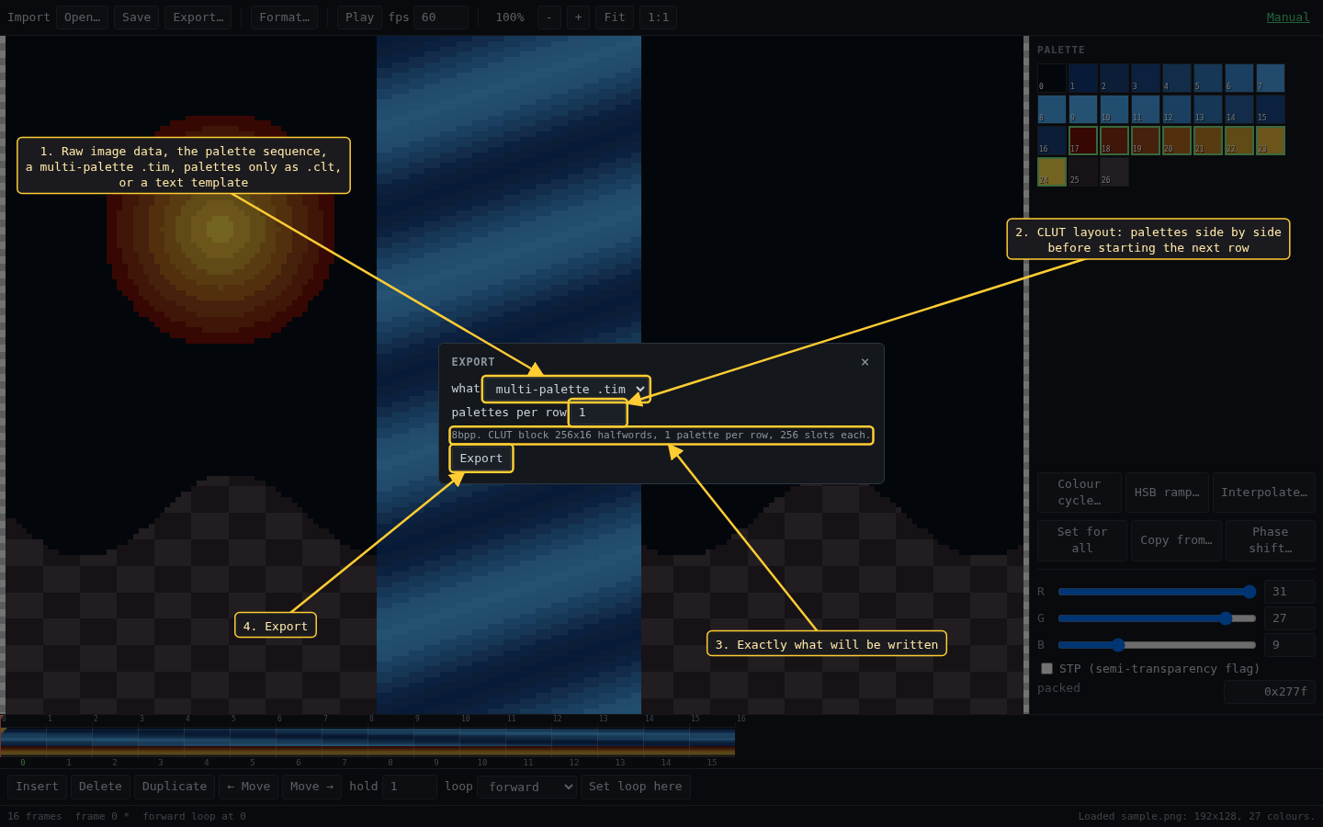
Task: Click the R value field showing 31
Action: (x=1290, y=592)
